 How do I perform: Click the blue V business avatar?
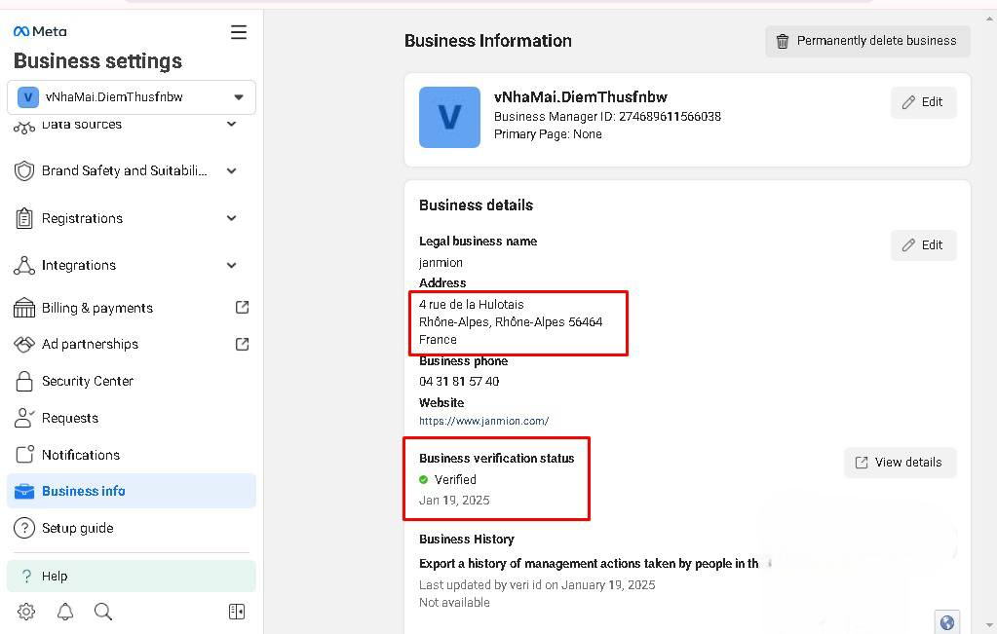(449, 118)
